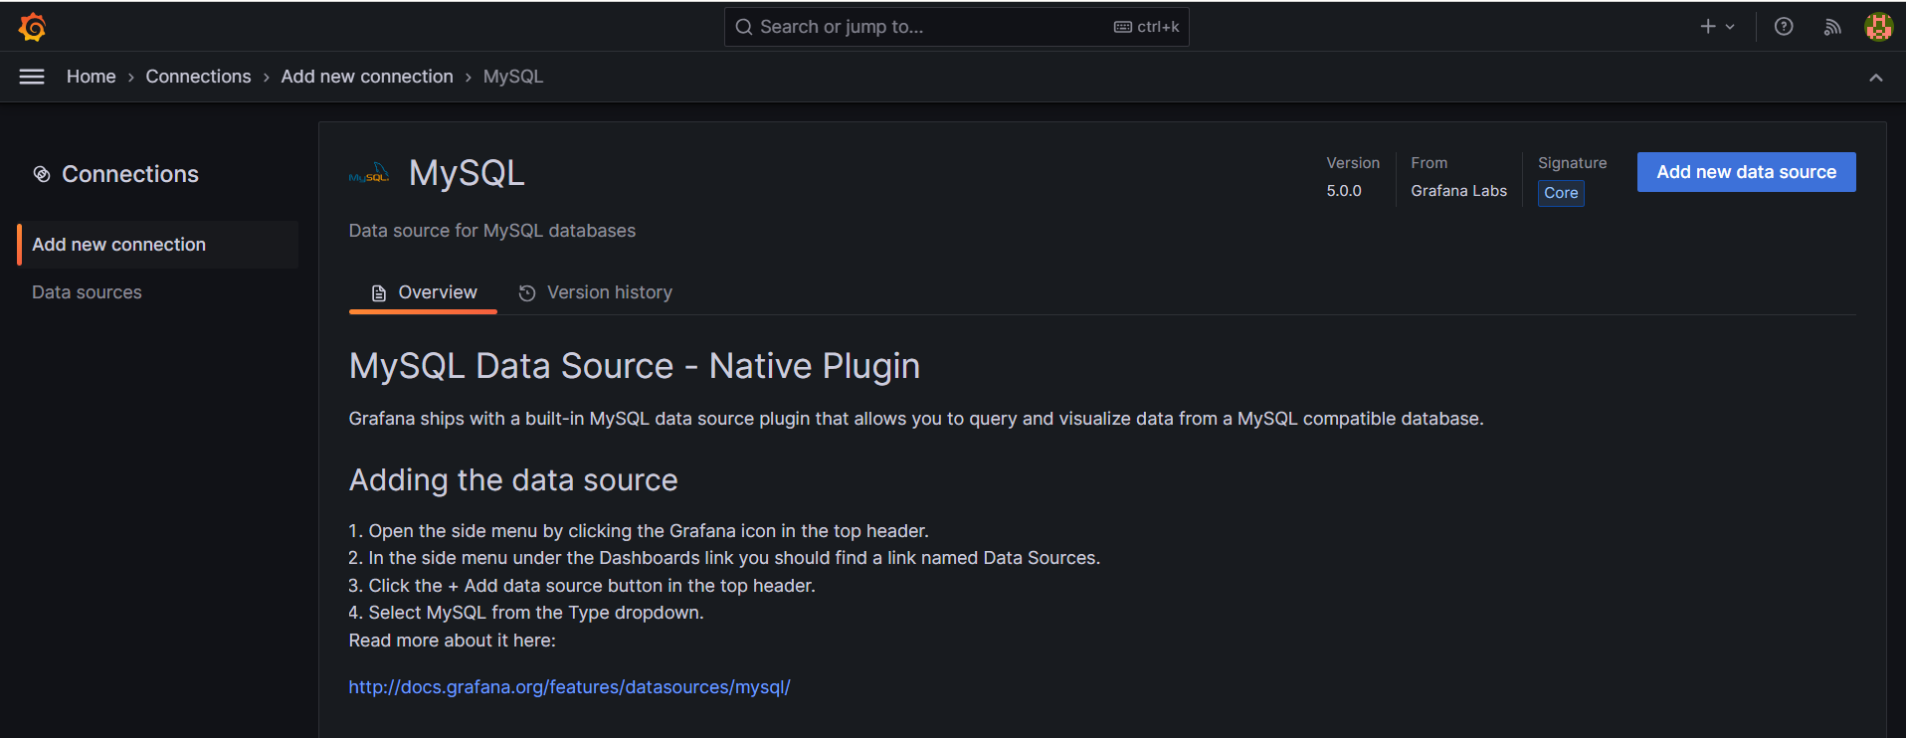
Task: Open the docs.grafana.org MySQL link
Action: click(x=569, y=687)
